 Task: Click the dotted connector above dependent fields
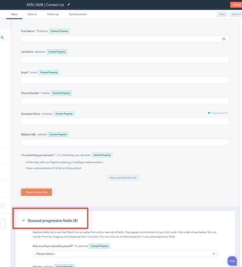(123, 173)
